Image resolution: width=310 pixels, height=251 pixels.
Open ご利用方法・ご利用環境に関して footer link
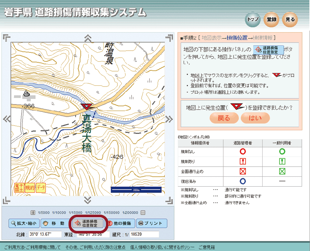(x=32, y=247)
